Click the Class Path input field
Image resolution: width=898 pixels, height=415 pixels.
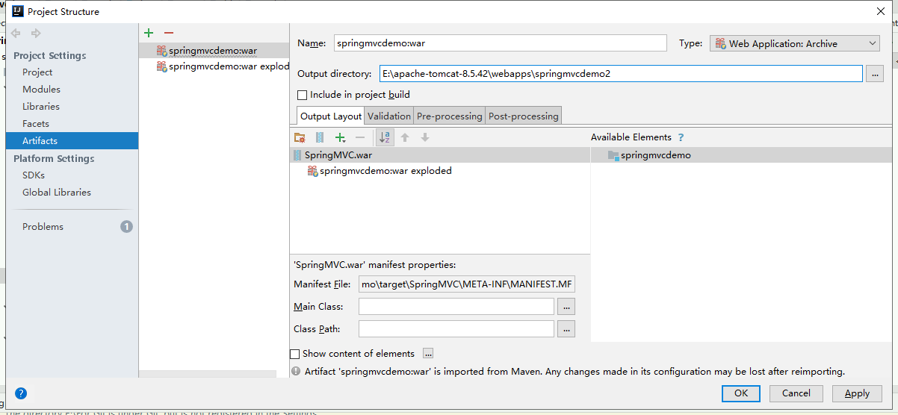(x=456, y=328)
